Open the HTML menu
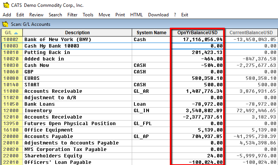 click(x=136, y=15)
